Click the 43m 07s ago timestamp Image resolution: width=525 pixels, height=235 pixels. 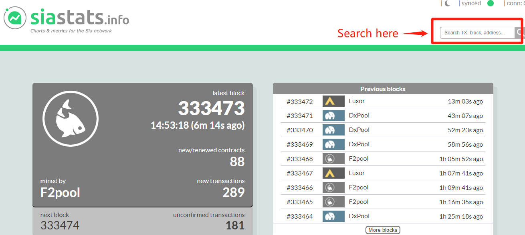465,116
